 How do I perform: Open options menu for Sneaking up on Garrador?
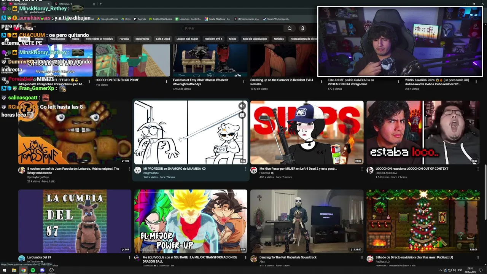(x=321, y=81)
